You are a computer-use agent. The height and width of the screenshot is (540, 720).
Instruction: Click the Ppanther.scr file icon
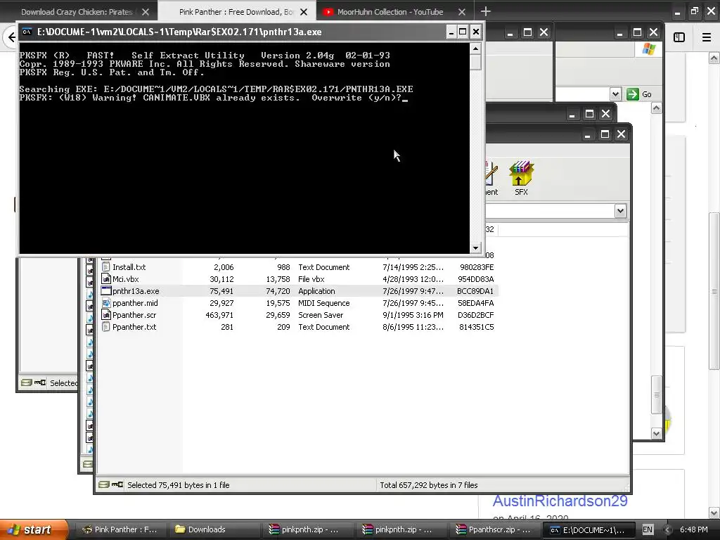point(106,315)
